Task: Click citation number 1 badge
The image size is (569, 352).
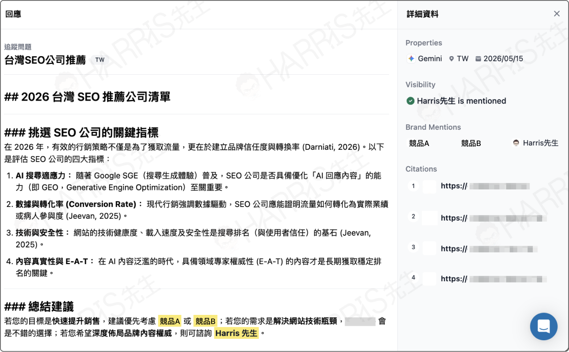Action: click(413, 186)
